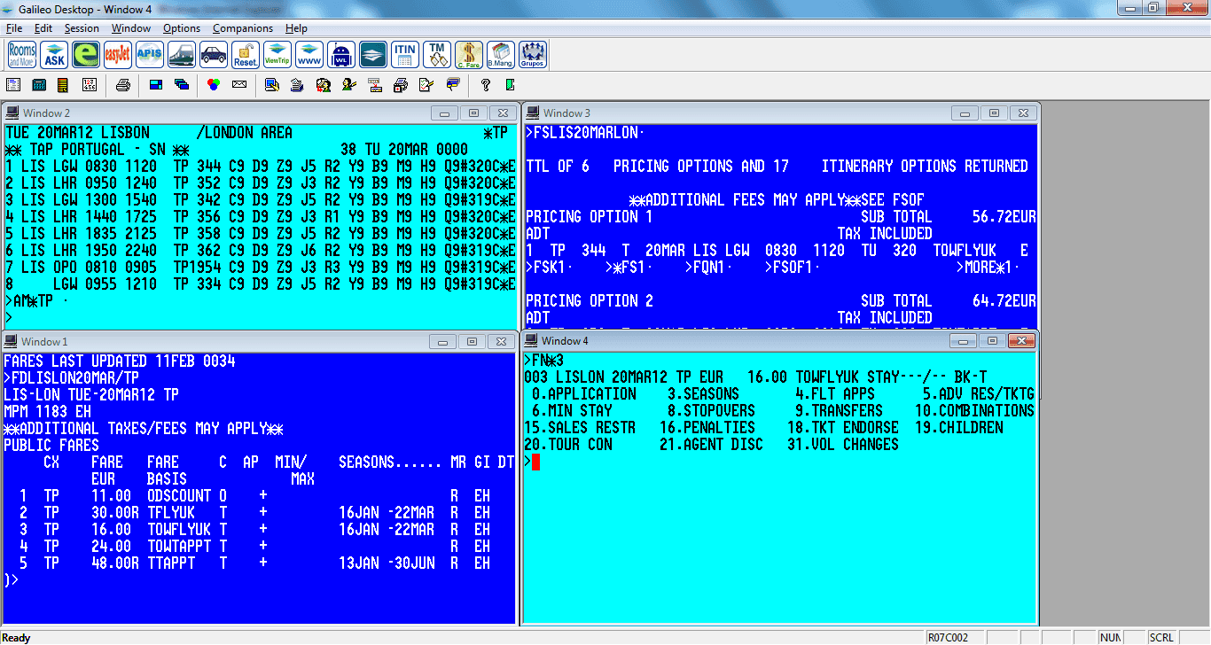Open the Help menu
Image resolution: width=1211 pixels, height=645 pixels.
coord(296,28)
